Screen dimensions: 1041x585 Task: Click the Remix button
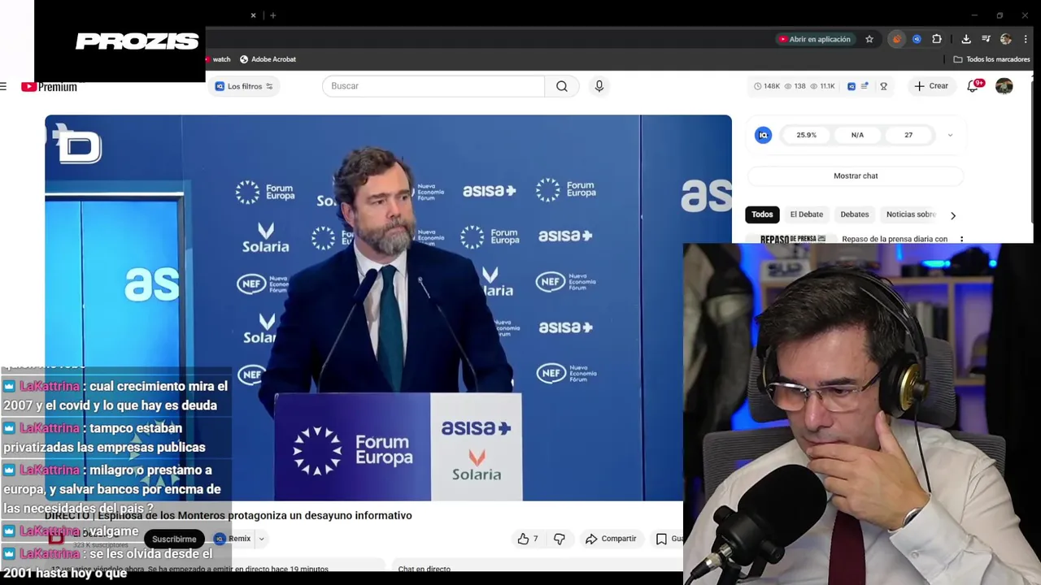pos(233,539)
